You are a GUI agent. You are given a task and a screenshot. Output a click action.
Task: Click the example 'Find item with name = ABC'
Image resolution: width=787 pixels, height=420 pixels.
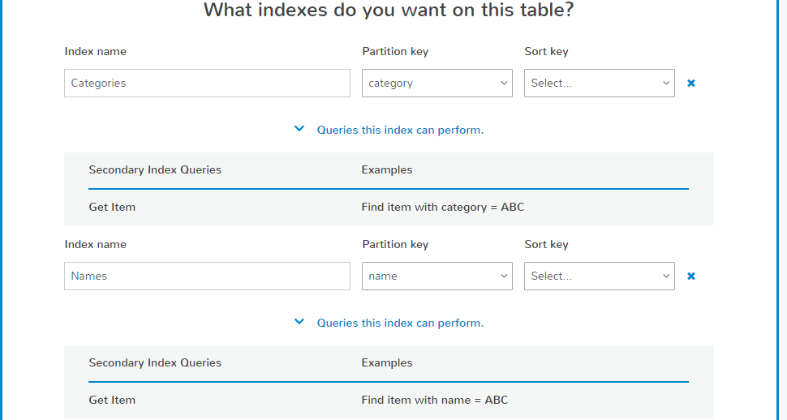[435, 401]
